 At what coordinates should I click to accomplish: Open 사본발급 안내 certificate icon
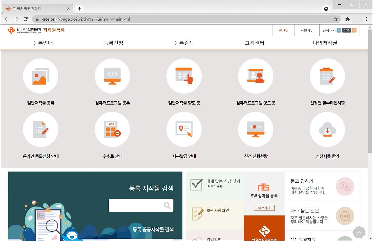click(184, 129)
